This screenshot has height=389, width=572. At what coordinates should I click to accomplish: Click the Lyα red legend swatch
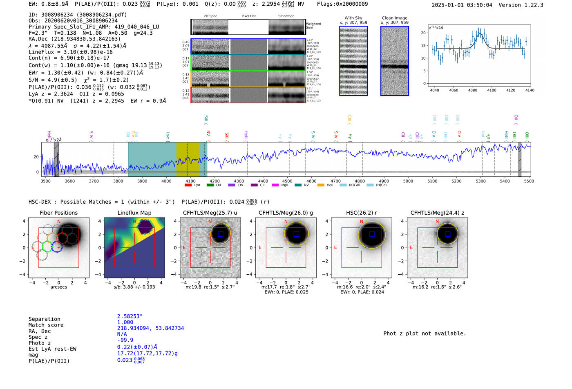188,185
